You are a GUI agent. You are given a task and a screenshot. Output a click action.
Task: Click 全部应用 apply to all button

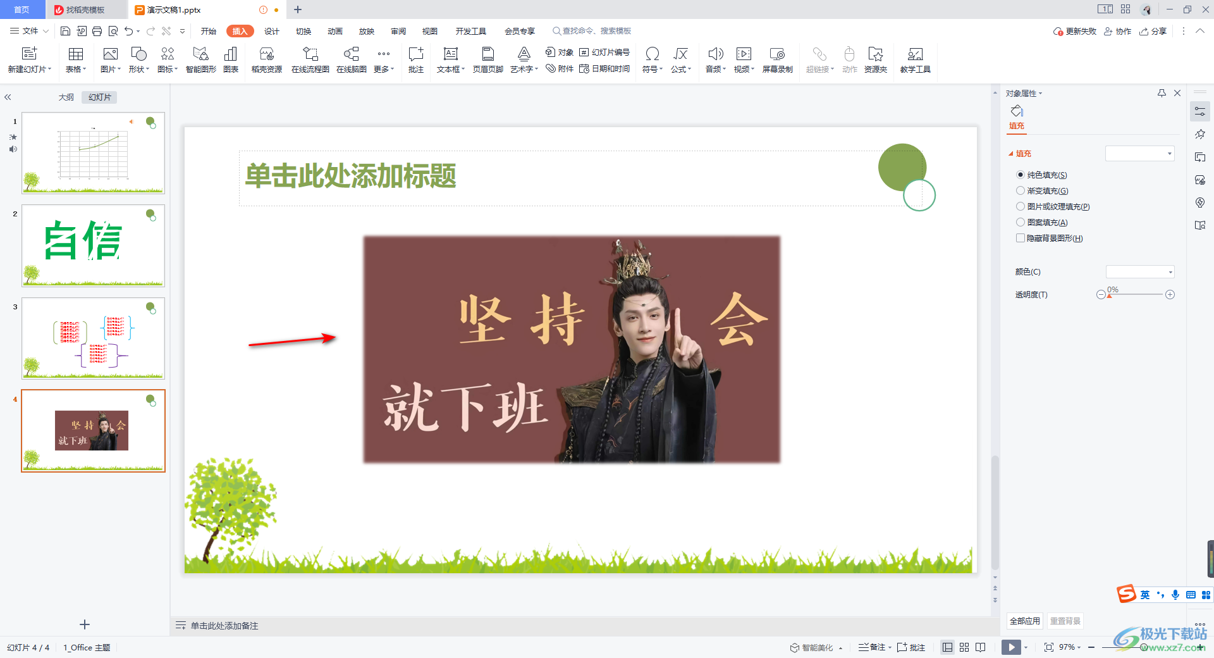coord(1025,621)
